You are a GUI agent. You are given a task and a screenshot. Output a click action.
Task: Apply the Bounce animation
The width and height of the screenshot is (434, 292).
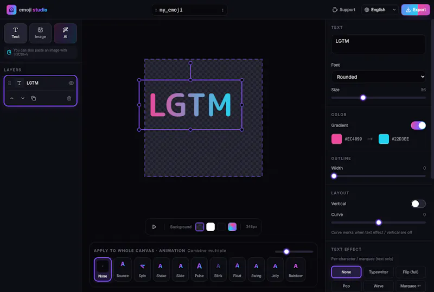pyautogui.click(x=123, y=270)
